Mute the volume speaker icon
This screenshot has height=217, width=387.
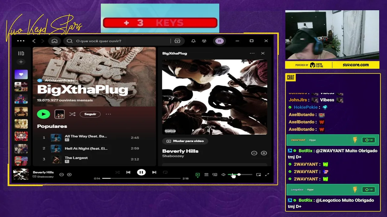click(x=223, y=175)
